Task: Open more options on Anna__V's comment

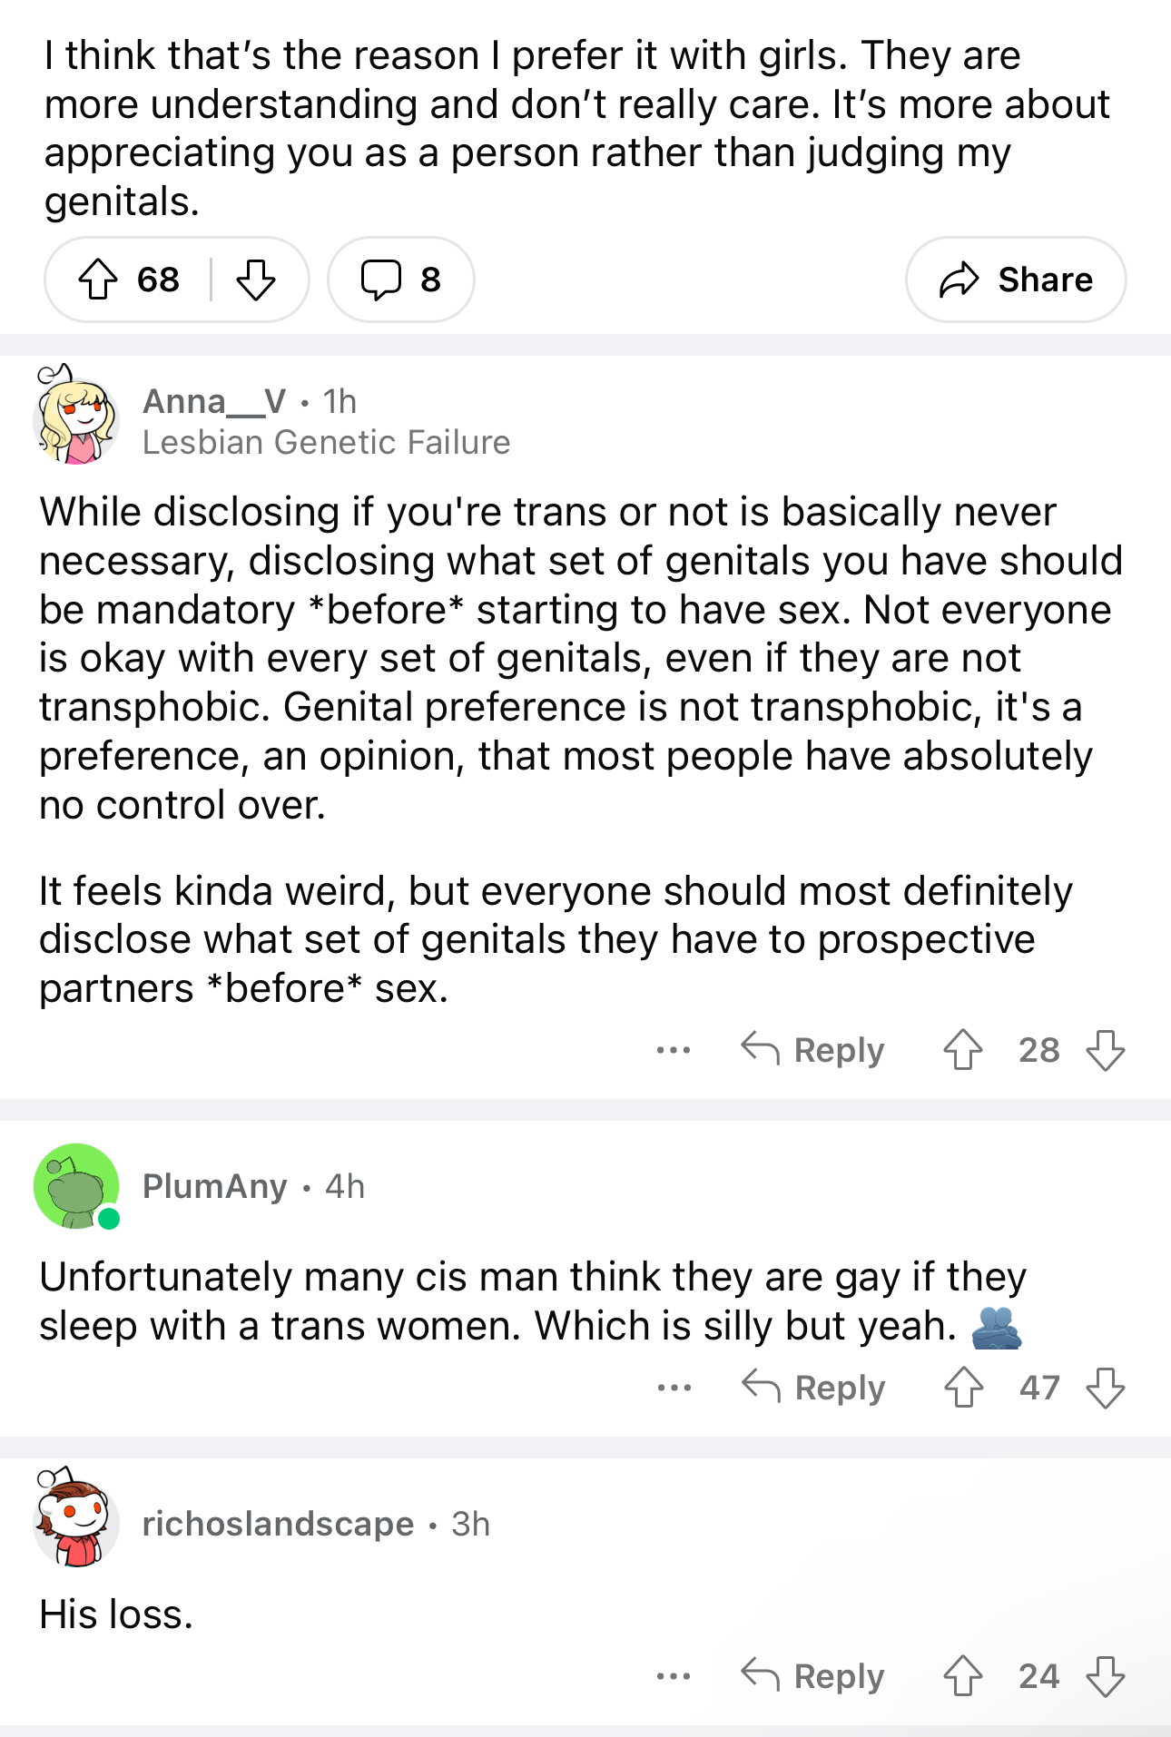Action: point(674,1050)
